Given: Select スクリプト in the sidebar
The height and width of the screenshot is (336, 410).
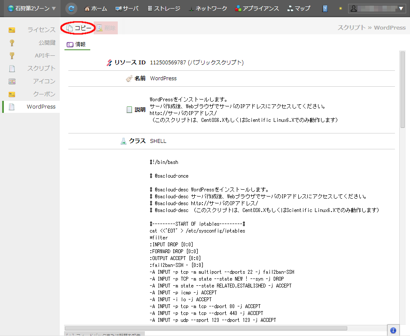Looking at the screenshot, I should 41,68.
